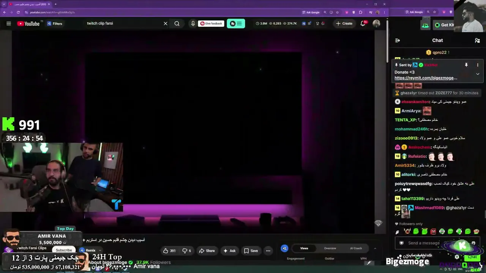
Task: Click Ask Google in the browser toolbar
Action: (x=311, y=12)
